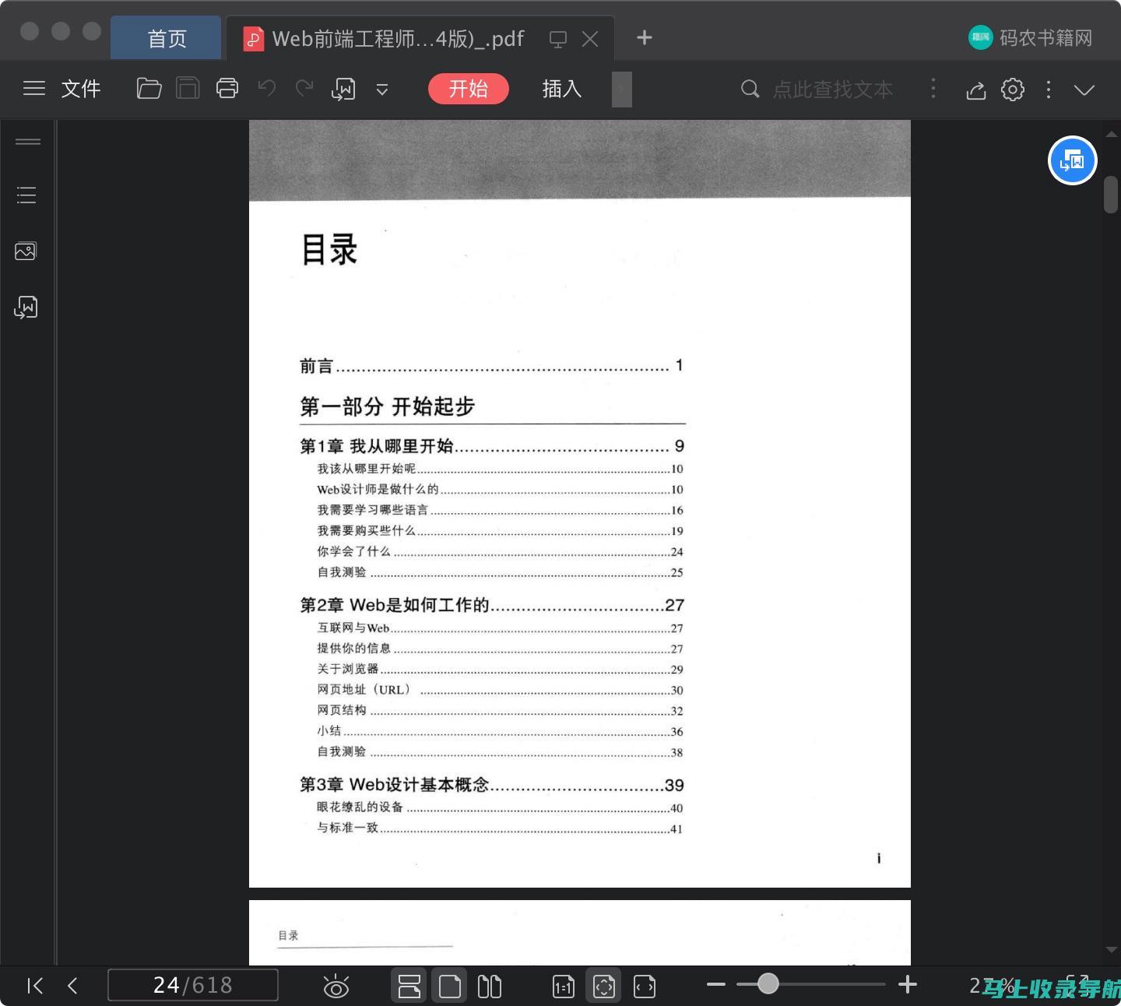The height and width of the screenshot is (1006, 1121).
Task: Switch to the 首页 tab
Action: click(167, 38)
